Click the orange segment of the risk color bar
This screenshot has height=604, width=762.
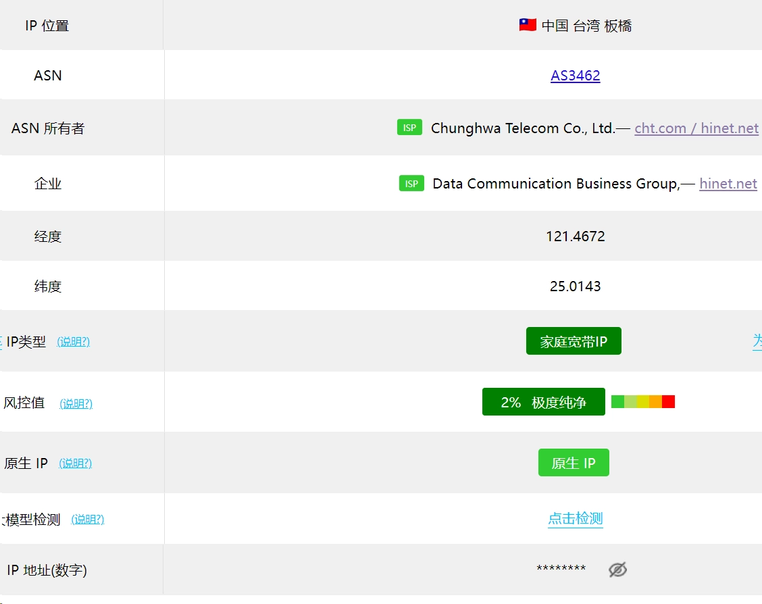(x=655, y=402)
